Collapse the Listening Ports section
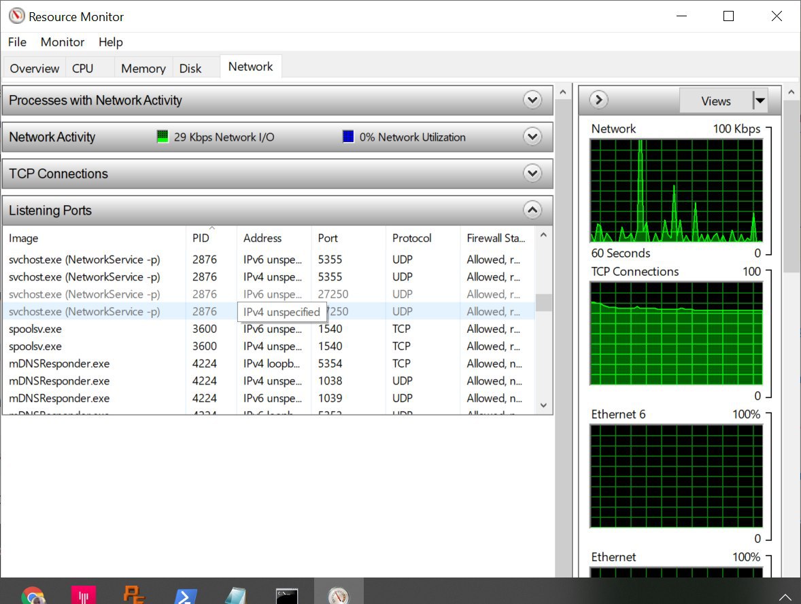801x604 pixels. coord(532,210)
